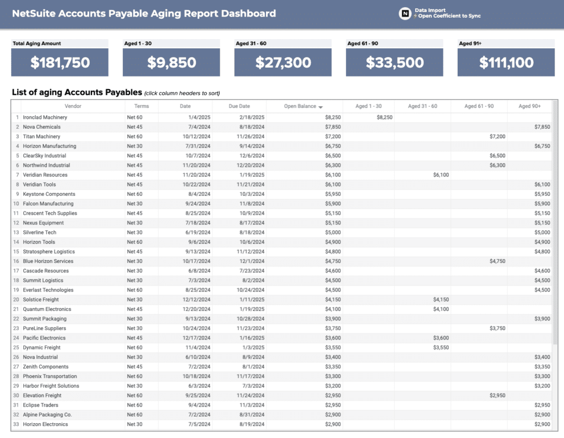Click vendor Silverline Tech

click(x=40, y=232)
